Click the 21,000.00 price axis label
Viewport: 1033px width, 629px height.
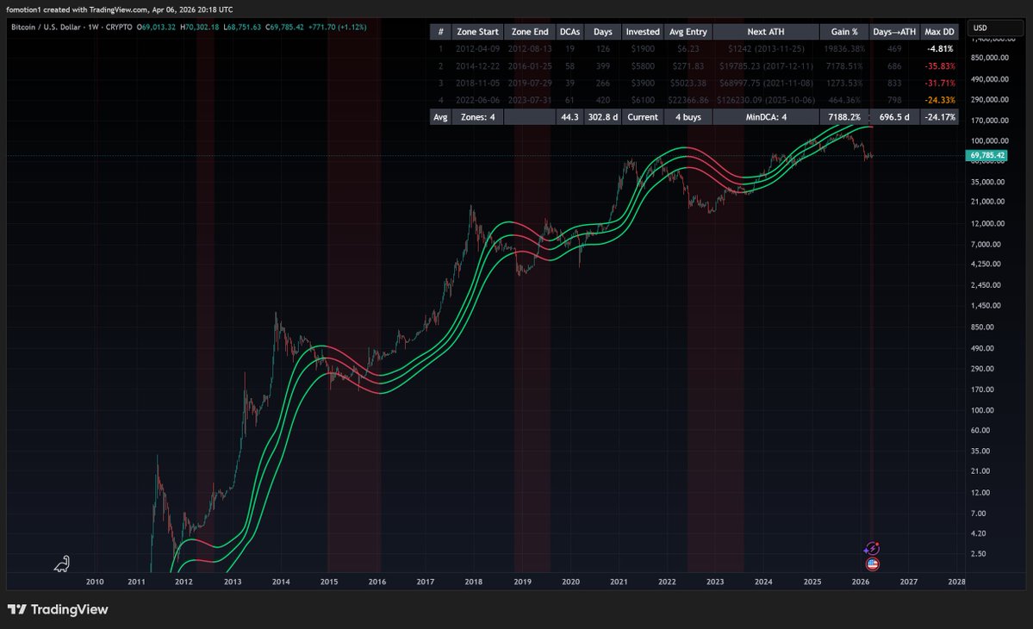[987, 202]
